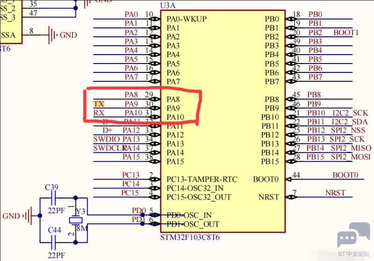Select the STM32F103C8T6 part name
The image size is (374, 261).
click(x=190, y=238)
